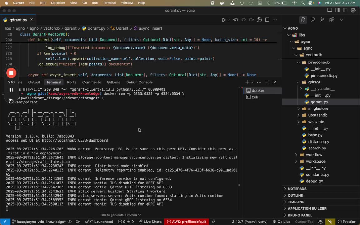Close the qdrant.py editor tab
Image resolution: width=360 pixels, height=225 pixels.
[32, 20]
